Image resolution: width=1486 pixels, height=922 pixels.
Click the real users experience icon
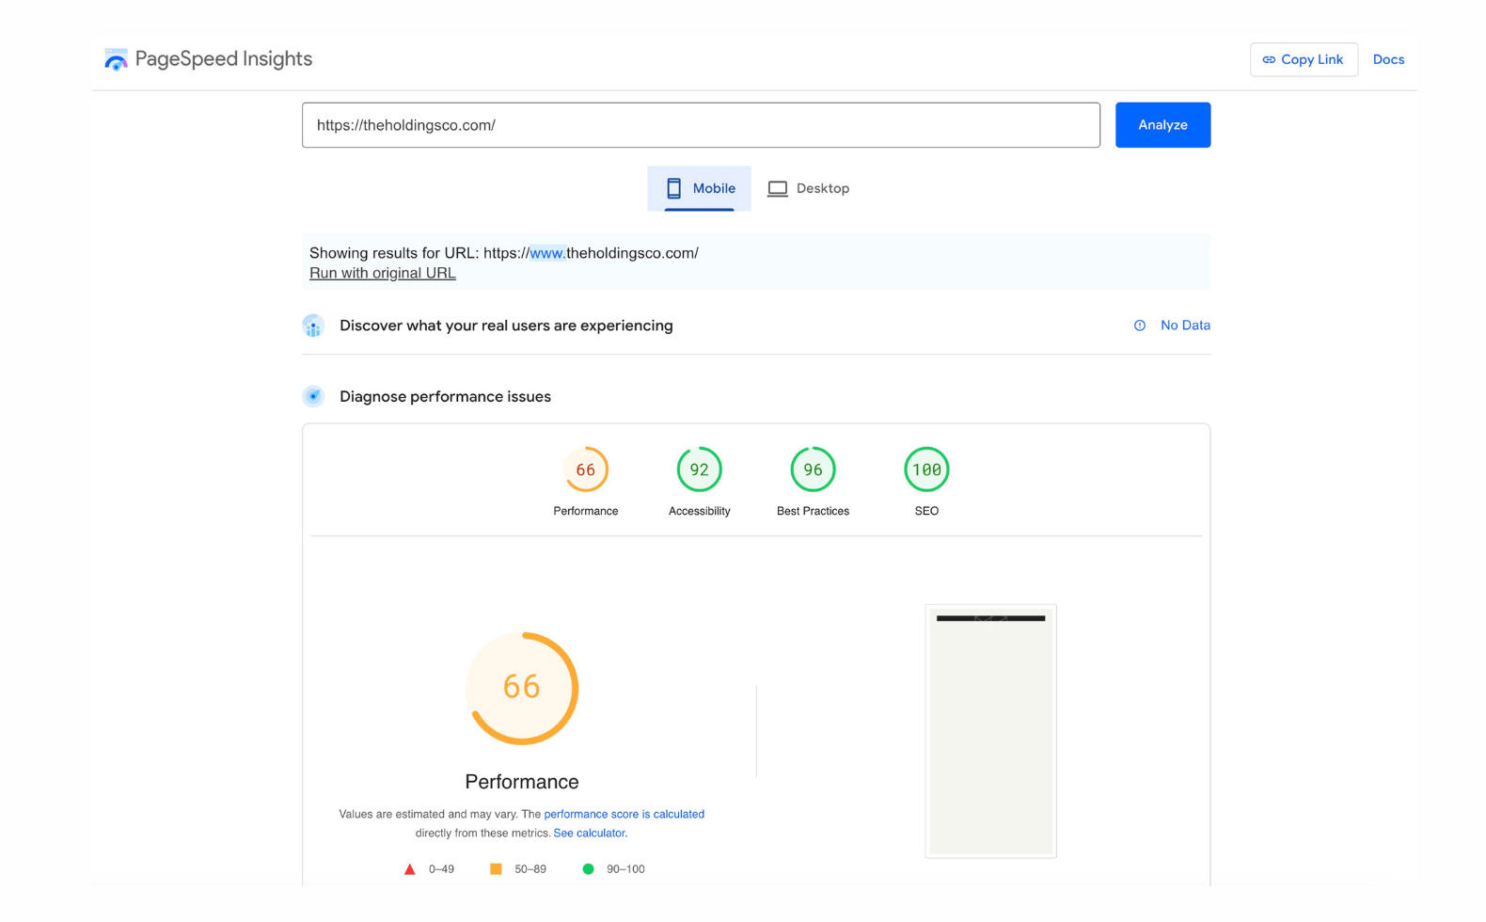point(313,326)
